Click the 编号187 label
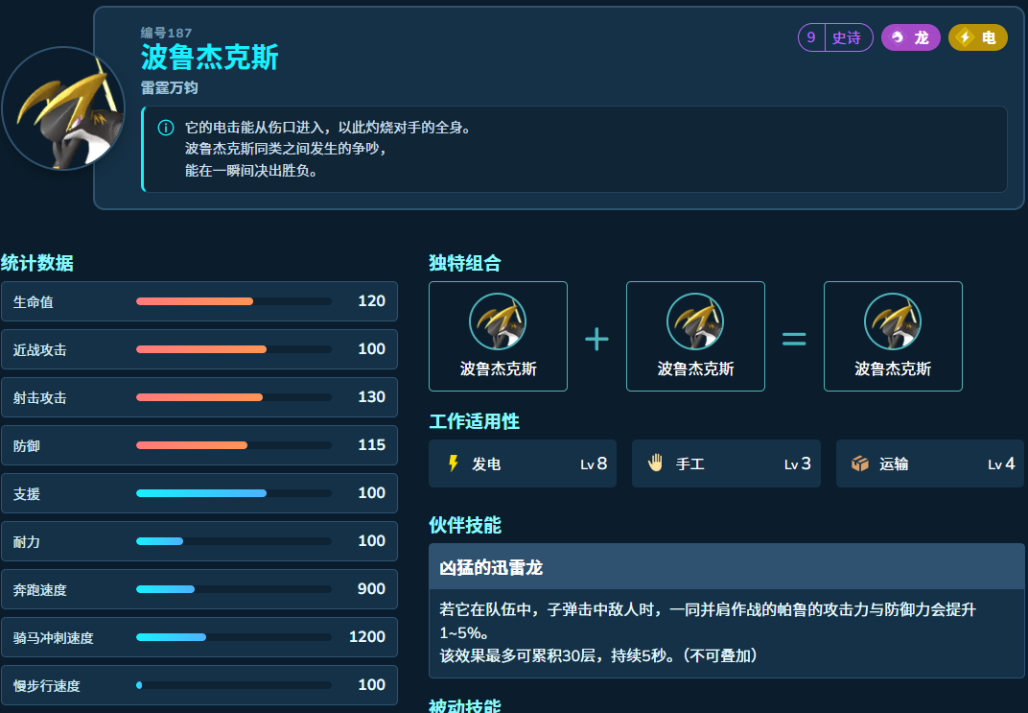The width and height of the screenshot is (1028, 713). 167,33
